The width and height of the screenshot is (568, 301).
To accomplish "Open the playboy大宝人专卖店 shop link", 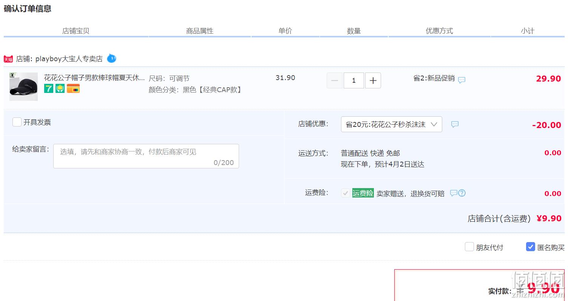I will click(69, 59).
